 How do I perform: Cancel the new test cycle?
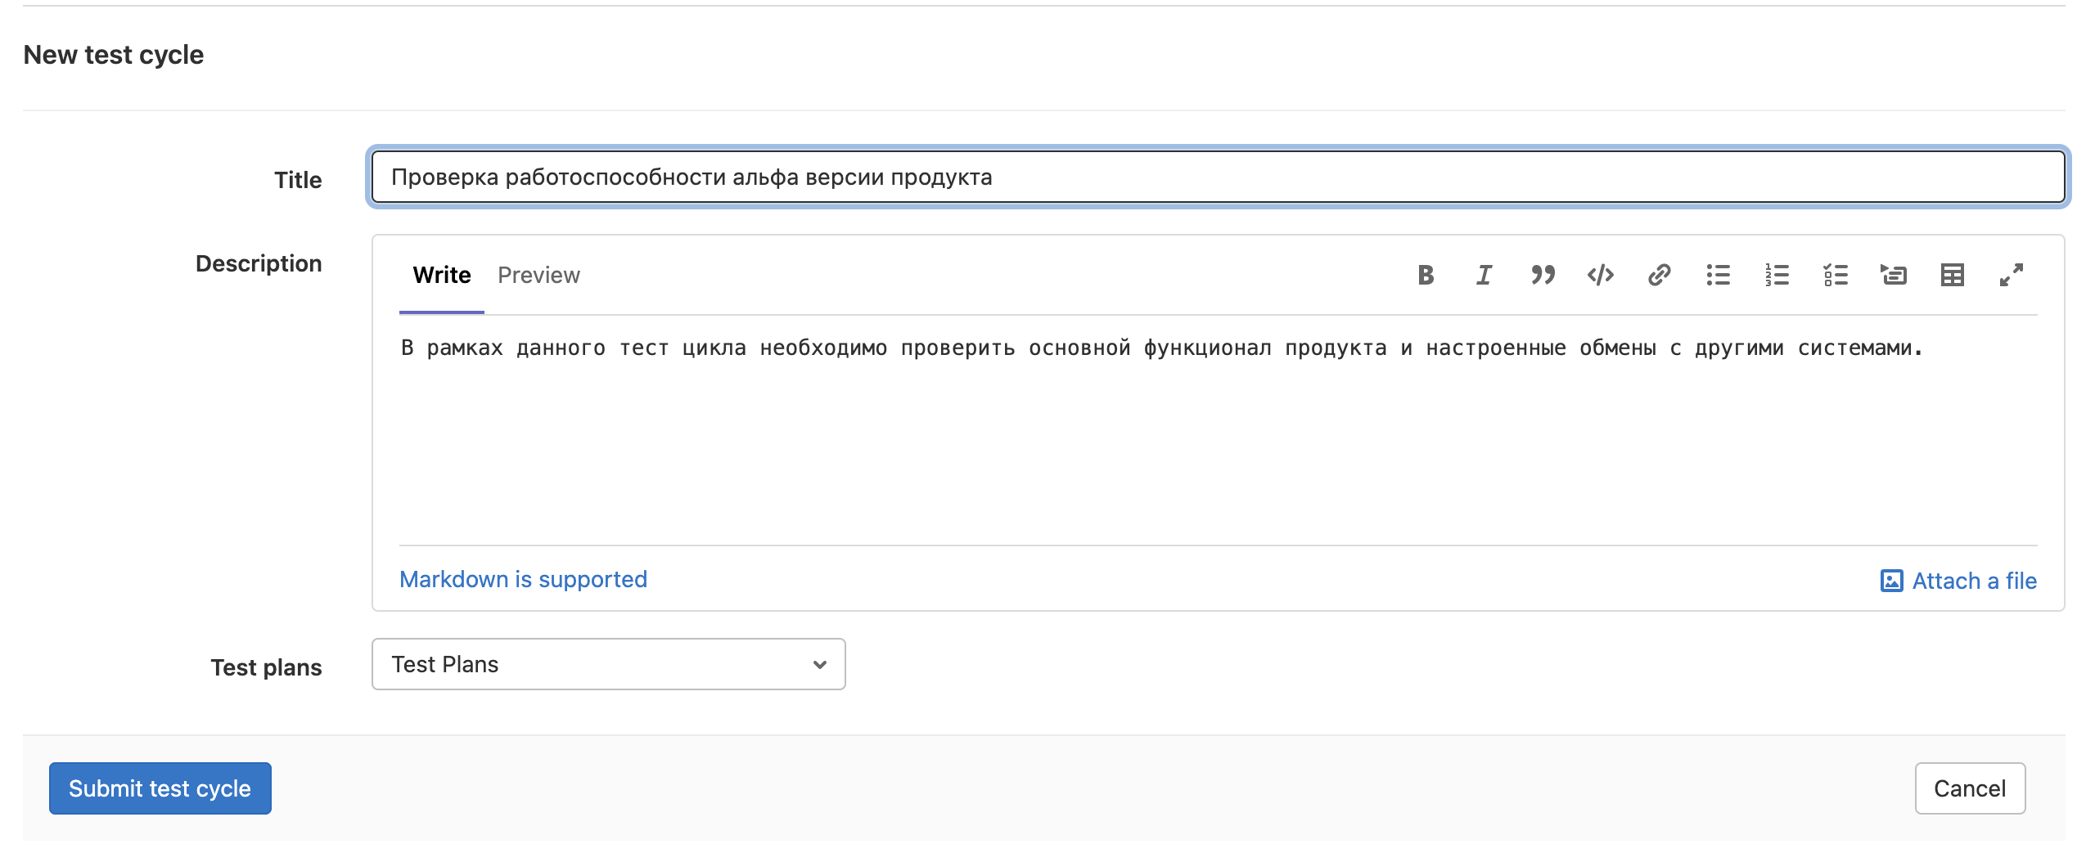1969,788
